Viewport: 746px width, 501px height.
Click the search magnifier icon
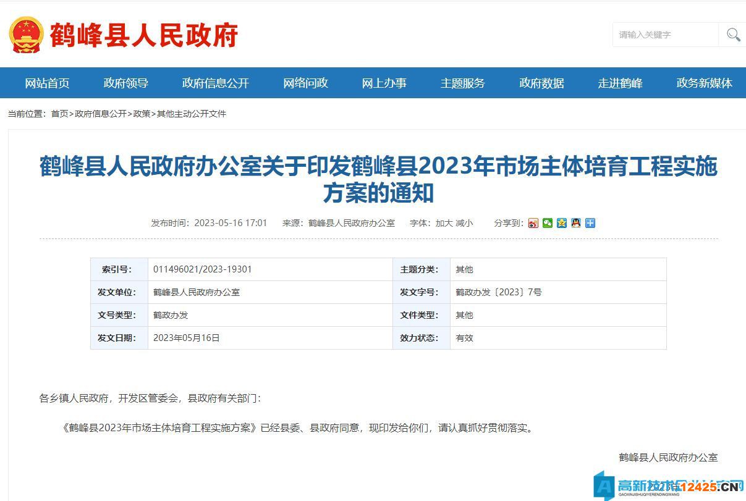733,35
